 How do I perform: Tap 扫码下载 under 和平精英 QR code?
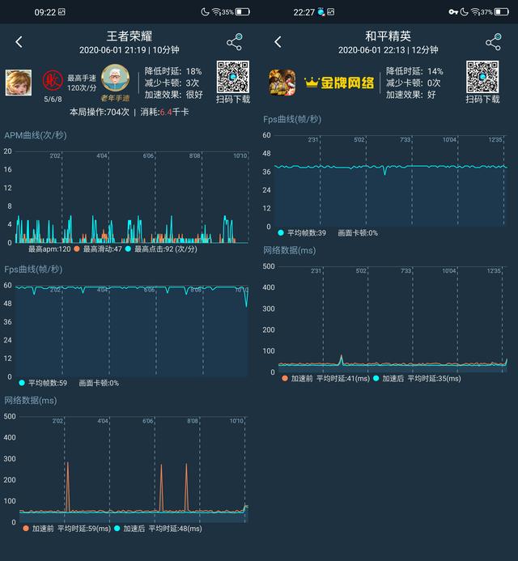point(482,99)
